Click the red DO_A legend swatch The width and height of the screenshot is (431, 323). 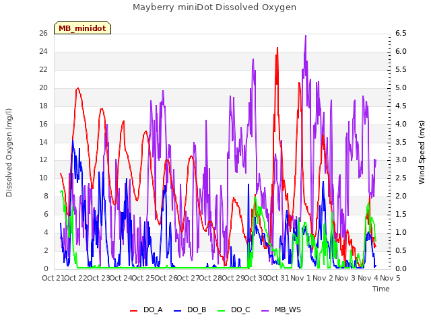tap(133, 311)
